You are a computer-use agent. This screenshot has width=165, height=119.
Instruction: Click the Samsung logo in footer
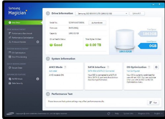point(10,114)
